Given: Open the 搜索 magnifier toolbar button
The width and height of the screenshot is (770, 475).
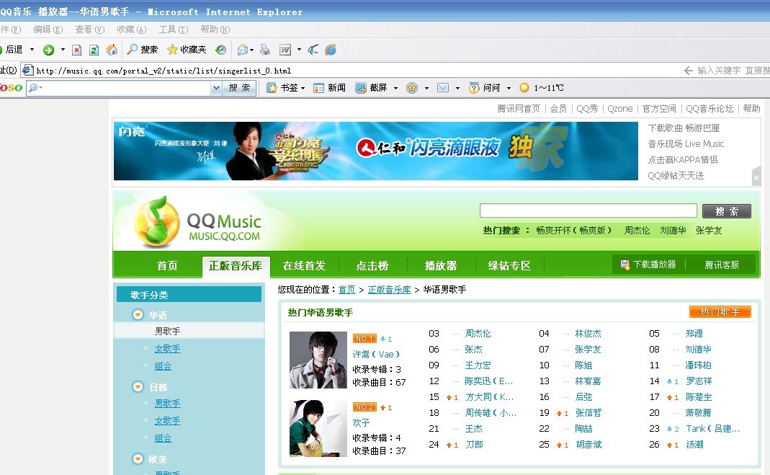Looking at the screenshot, I should point(143,50).
